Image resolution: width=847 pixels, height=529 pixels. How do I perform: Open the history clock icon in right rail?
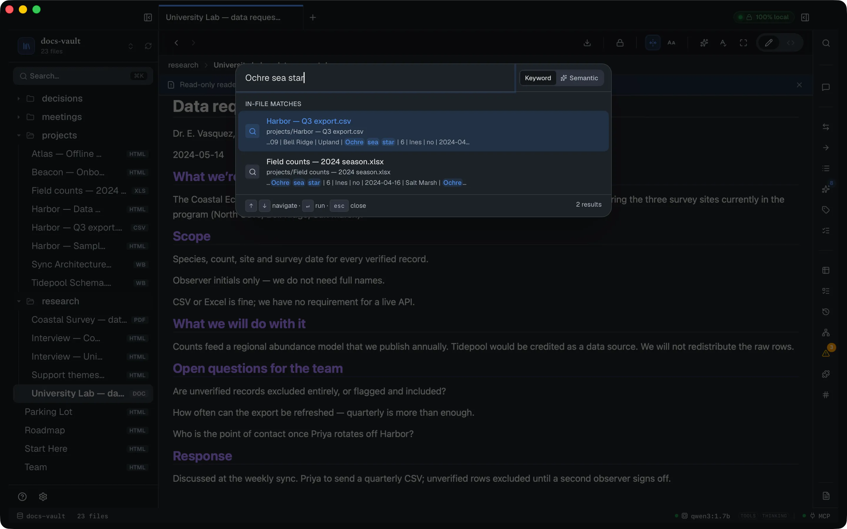click(x=826, y=312)
